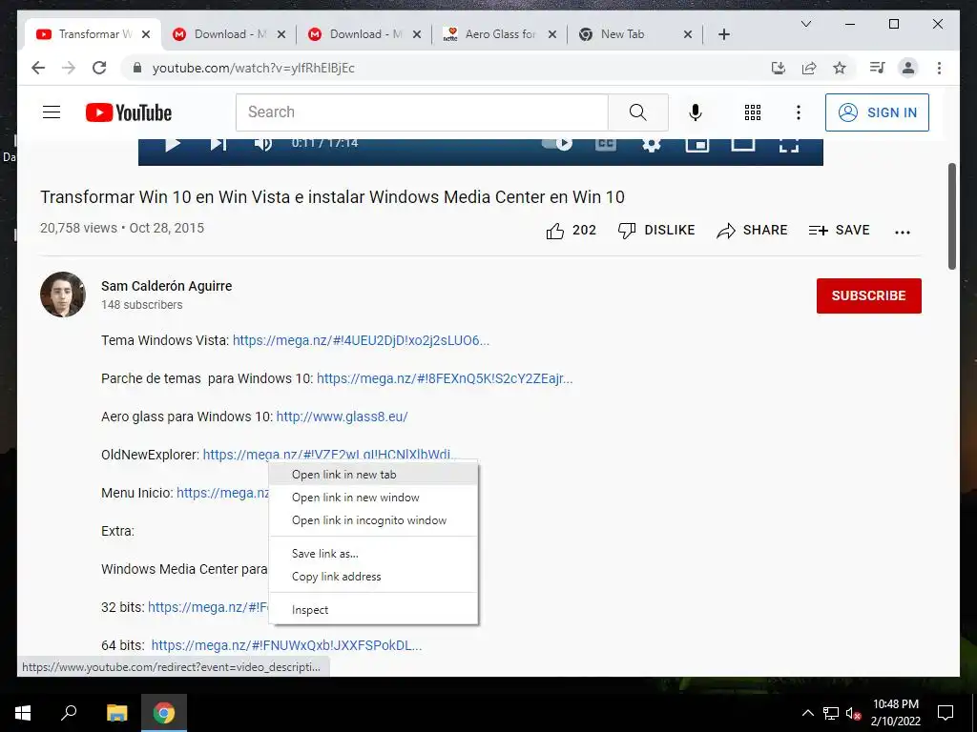Open YouTube hamburger guide menu
Screen dimensions: 977x732
(52, 112)
